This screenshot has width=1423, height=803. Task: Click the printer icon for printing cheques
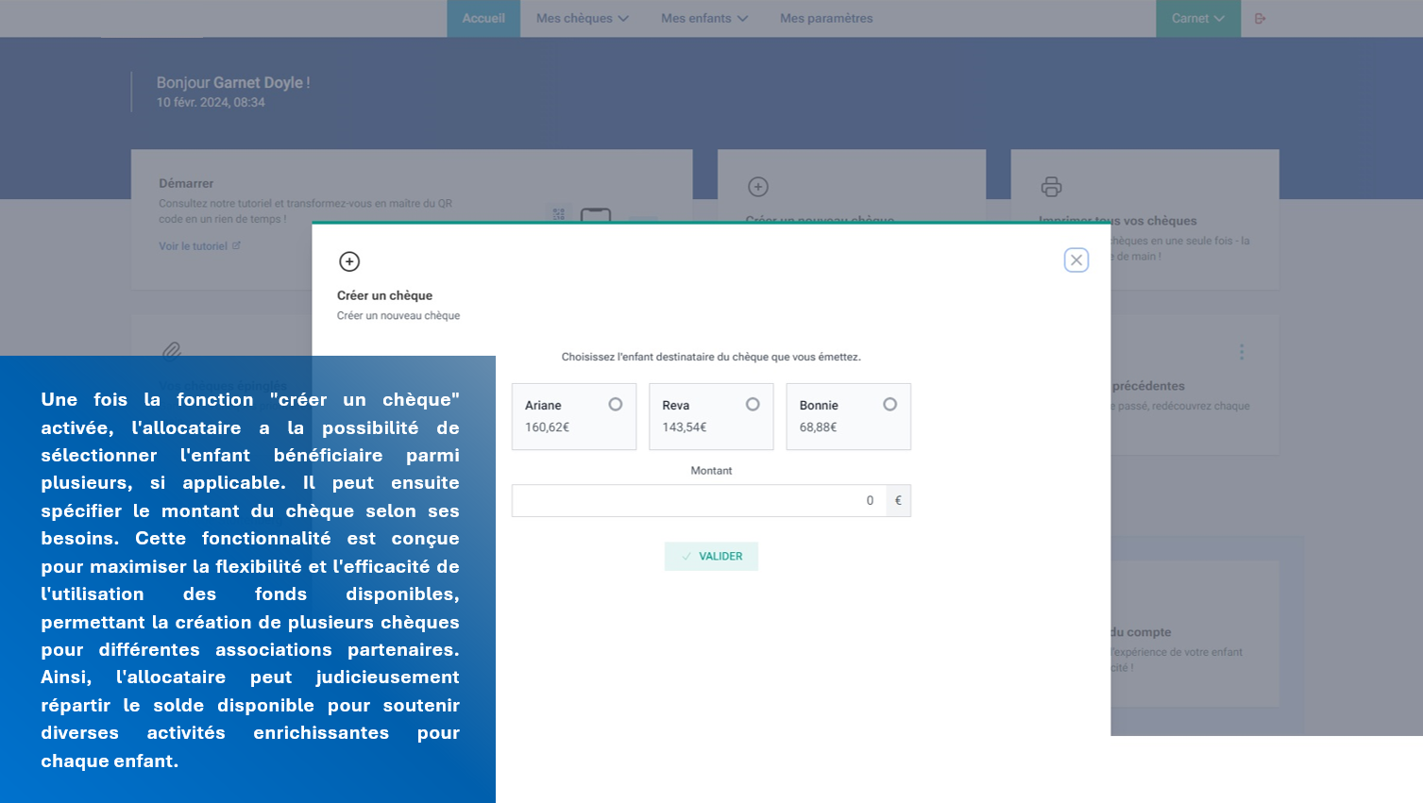point(1051,187)
